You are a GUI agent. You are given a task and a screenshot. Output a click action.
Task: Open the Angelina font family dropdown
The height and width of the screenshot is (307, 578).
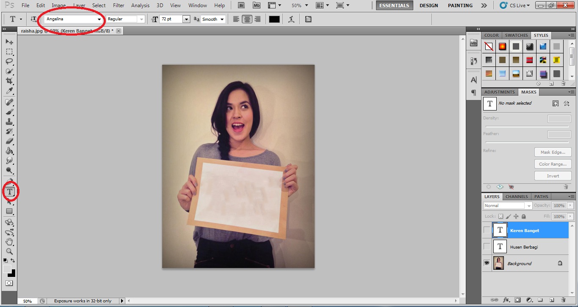pyautogui.click(x=100, y=19)
